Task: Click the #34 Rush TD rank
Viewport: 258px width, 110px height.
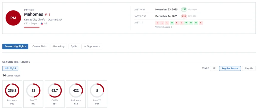Action: (97, 104)
